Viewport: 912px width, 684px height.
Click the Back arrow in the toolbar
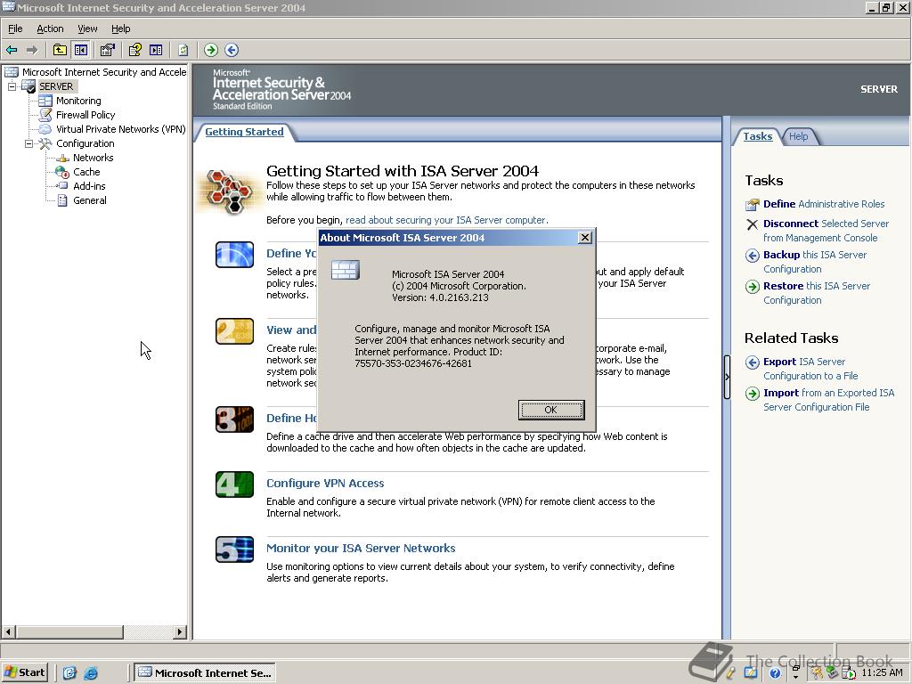click(11, 50)
